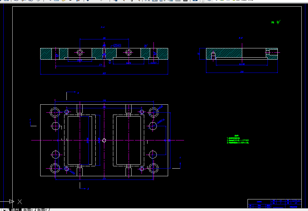Select the green surface roughness symbol top right

pyautogui.click(x=278, y=22)
